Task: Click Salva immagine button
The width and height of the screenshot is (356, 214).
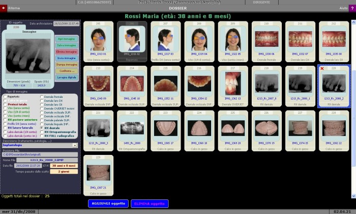Action: [x=67, y=45]
